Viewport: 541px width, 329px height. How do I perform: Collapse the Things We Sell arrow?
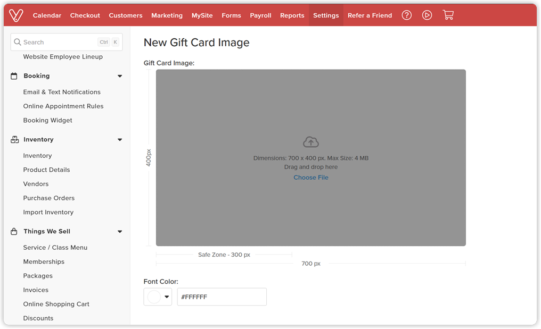click(120, 232)
